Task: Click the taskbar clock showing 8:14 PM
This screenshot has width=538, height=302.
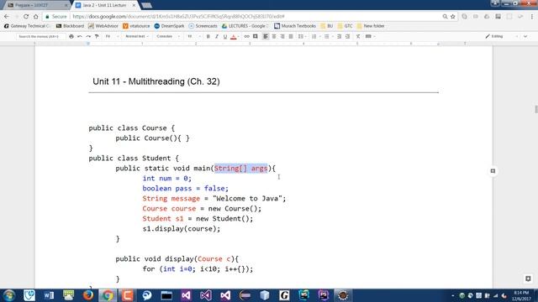Action: click(x=521, y=295)
